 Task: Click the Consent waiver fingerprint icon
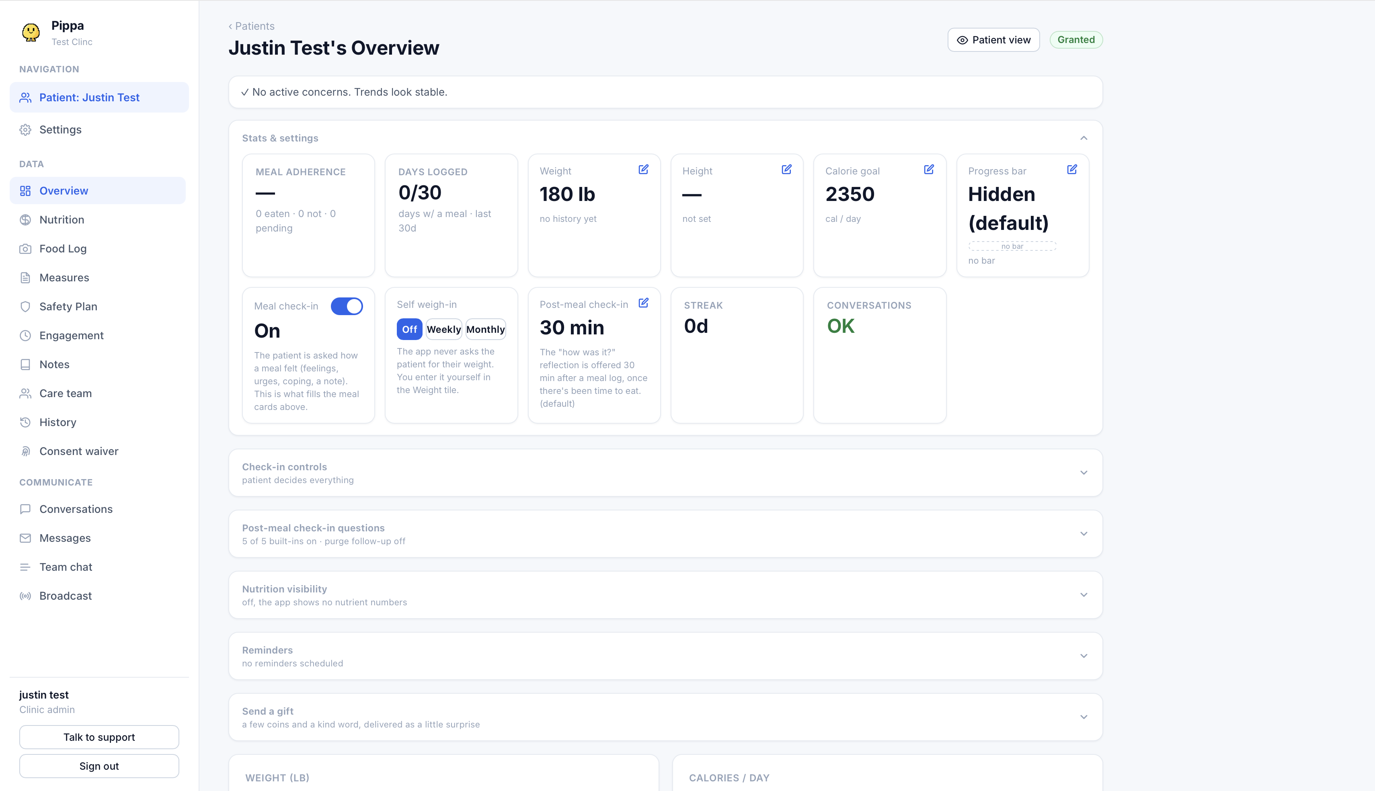26,451
